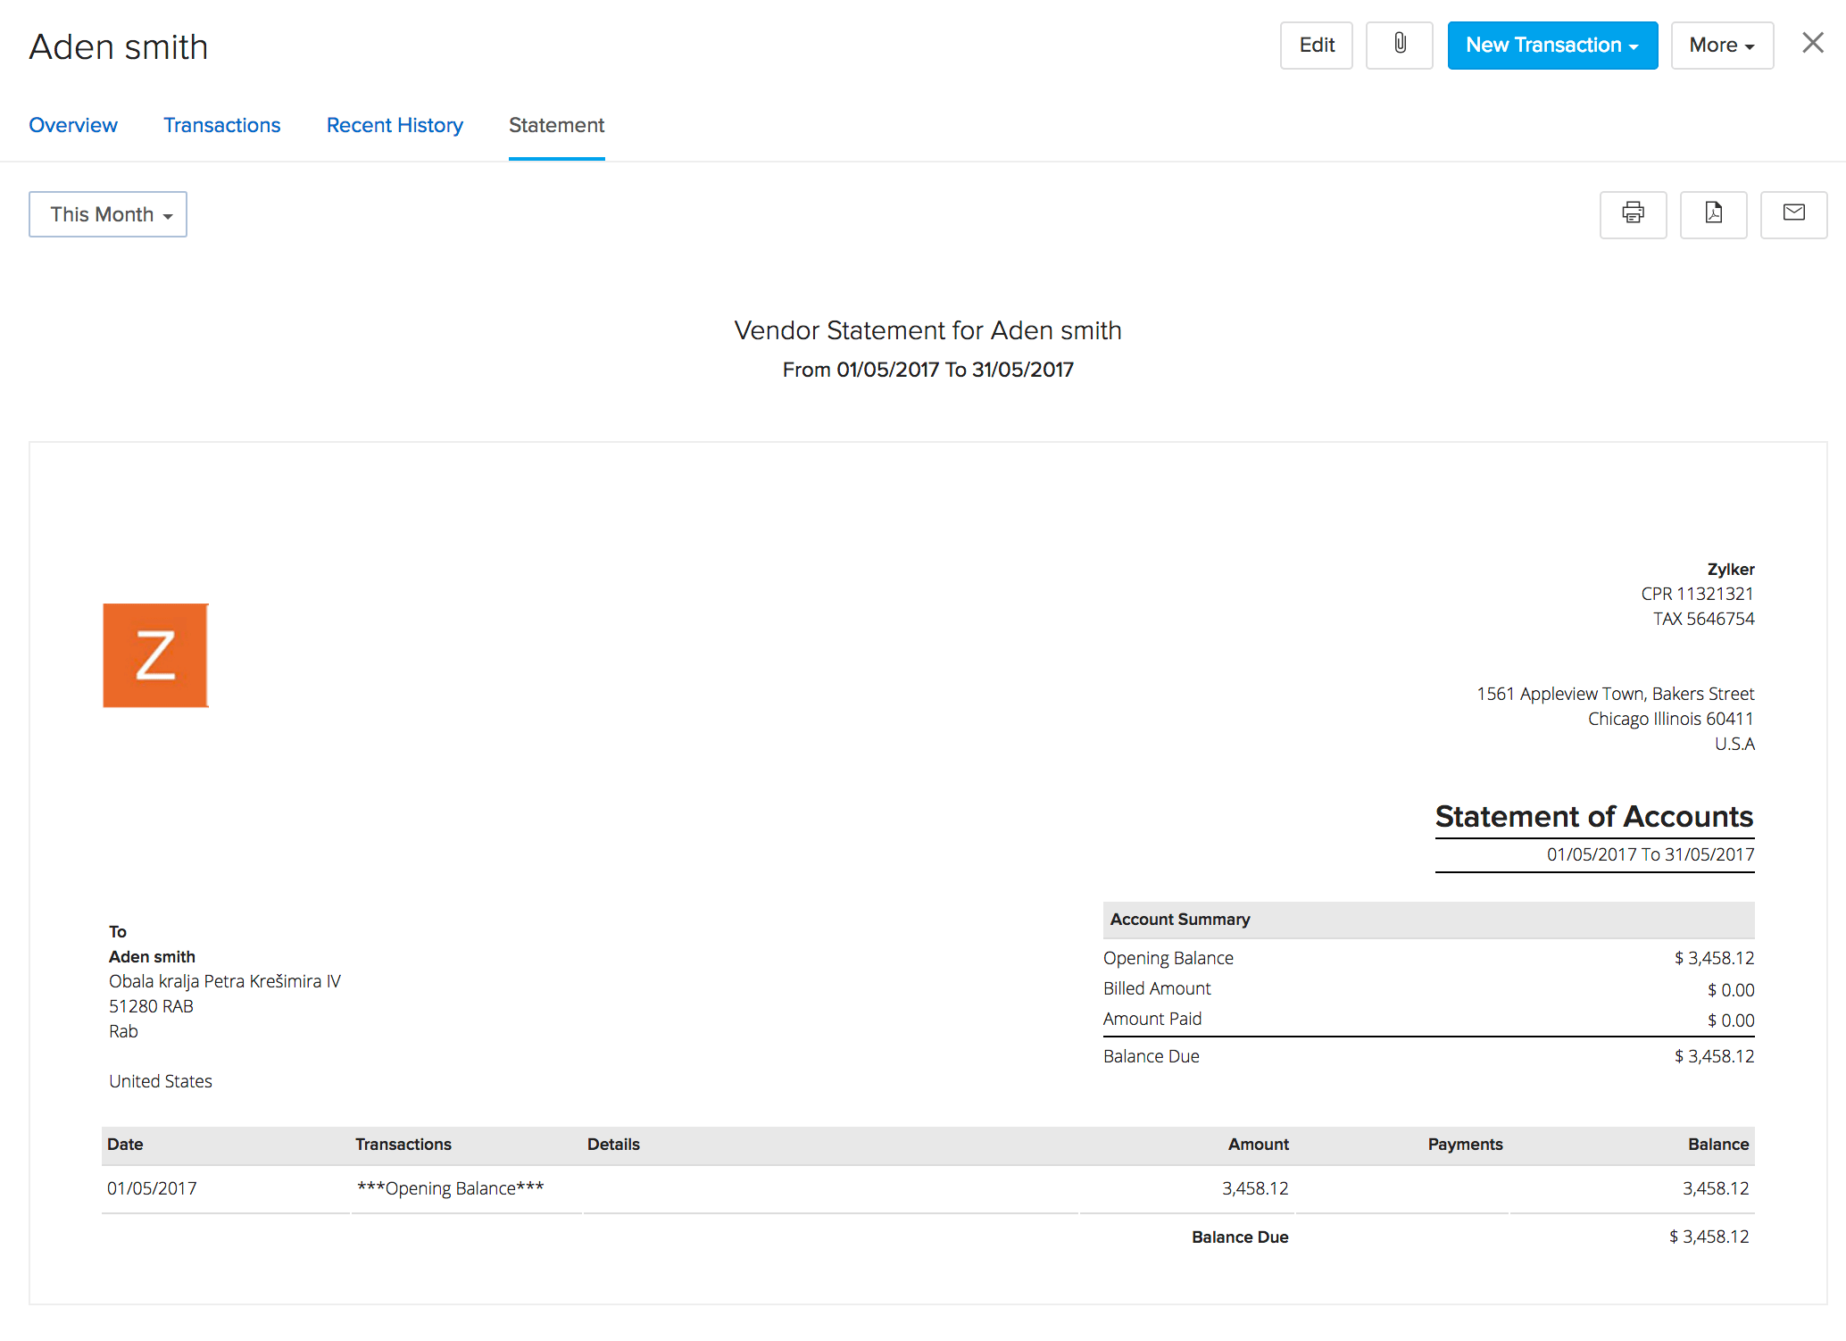
Task: Click the Opening Balance transaction row
Action: 450,1188
